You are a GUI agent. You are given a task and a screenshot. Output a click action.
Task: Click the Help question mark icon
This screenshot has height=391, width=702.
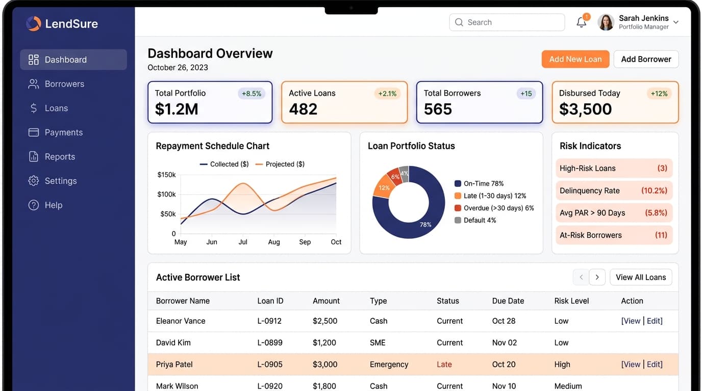(34, 205)
